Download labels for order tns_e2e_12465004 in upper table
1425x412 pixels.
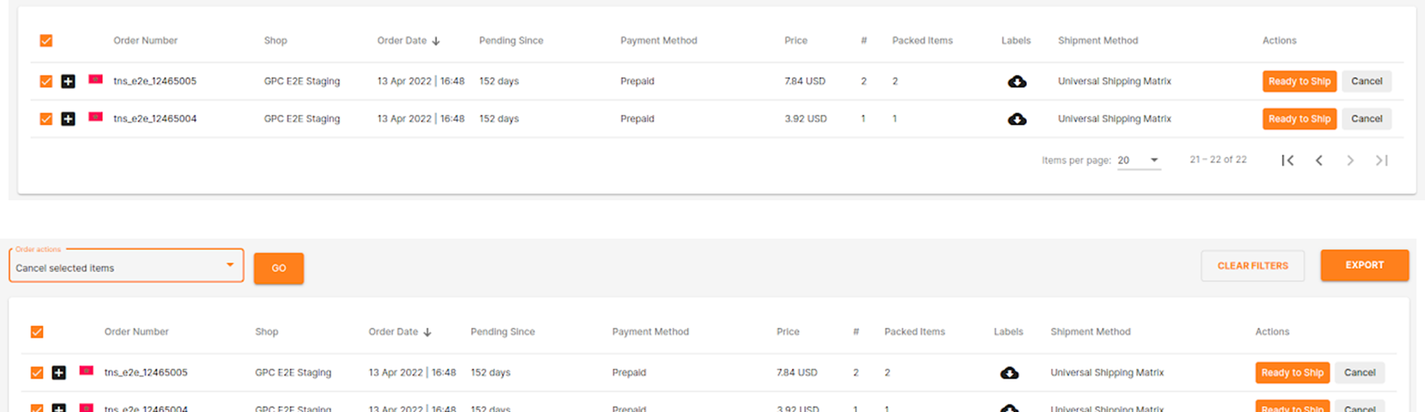tap(1017, 119)
